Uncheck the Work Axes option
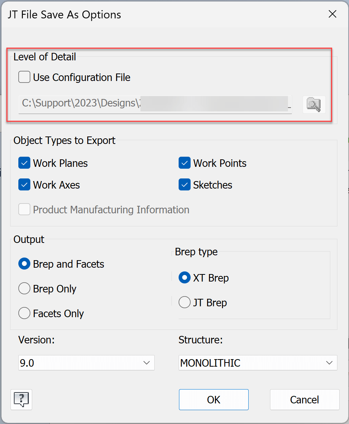The height and width of the screenshot is (424, 349). [24, 184]
